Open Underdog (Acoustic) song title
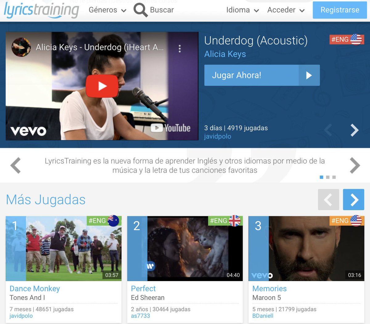370x324 pixels. 256,40
